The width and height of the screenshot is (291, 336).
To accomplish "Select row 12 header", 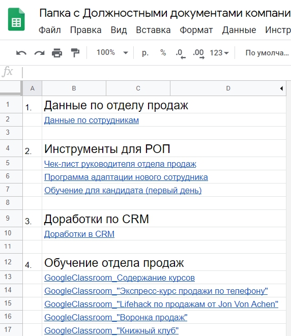I will 11,262.
